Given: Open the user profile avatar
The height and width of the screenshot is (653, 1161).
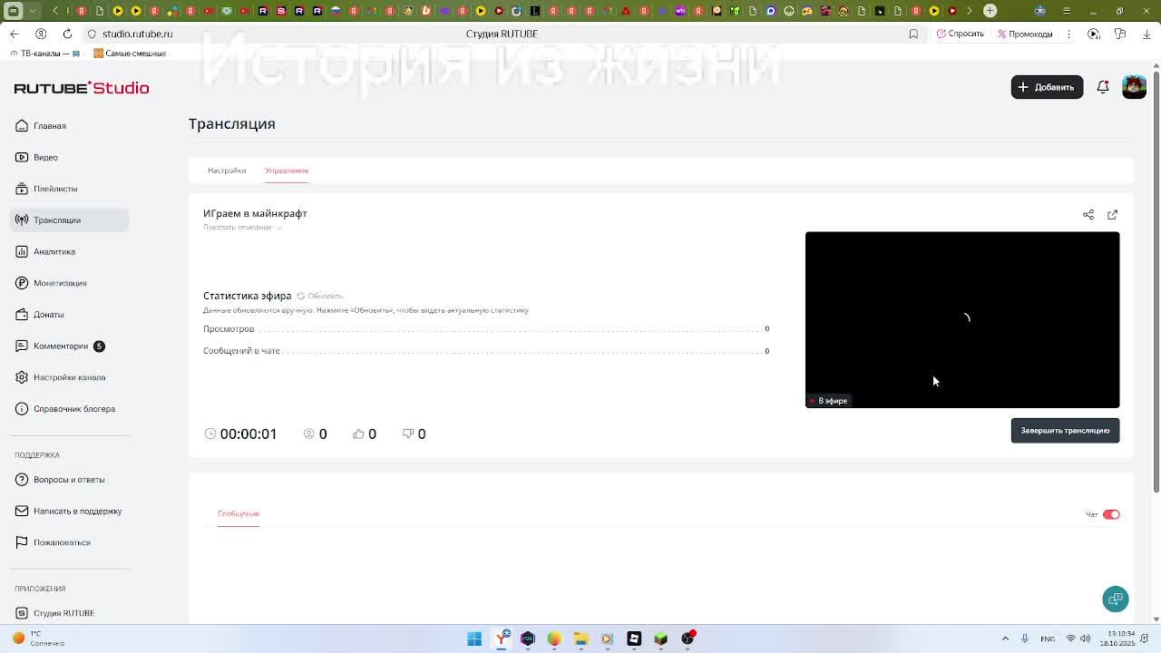Looking at the screenshot, I should pos(1134,87).
